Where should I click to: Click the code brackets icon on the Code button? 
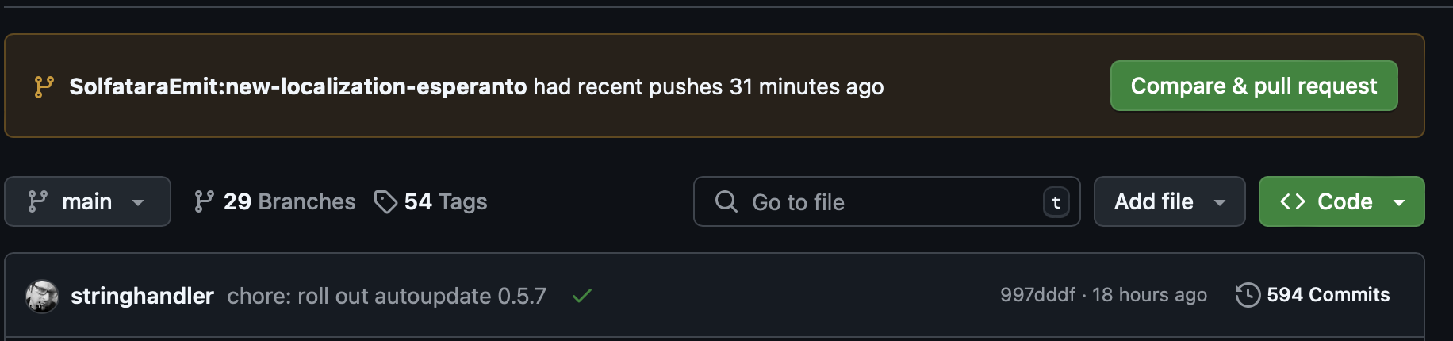tap(1293, 201)
